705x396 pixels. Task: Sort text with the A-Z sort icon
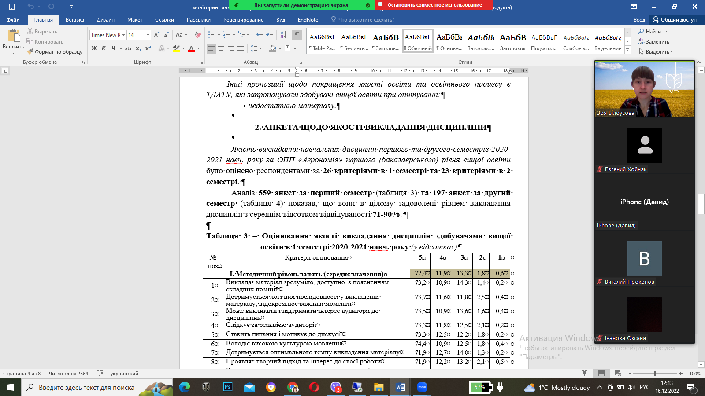283,35
